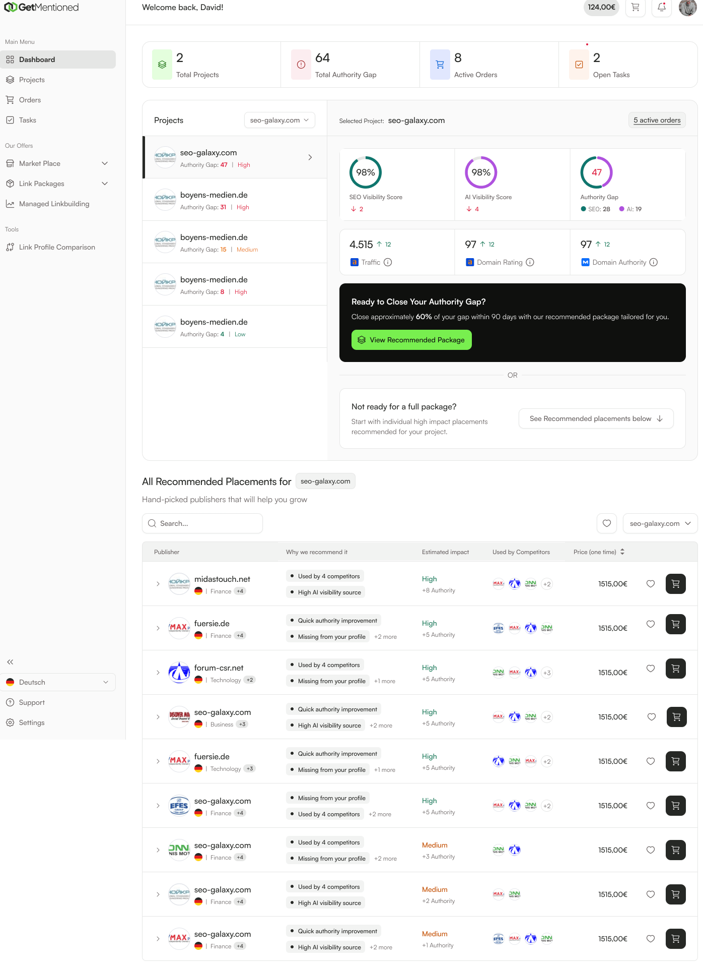Click +1 more on forum-csr.net row
703x966 pixels.
tap(385, 681)
